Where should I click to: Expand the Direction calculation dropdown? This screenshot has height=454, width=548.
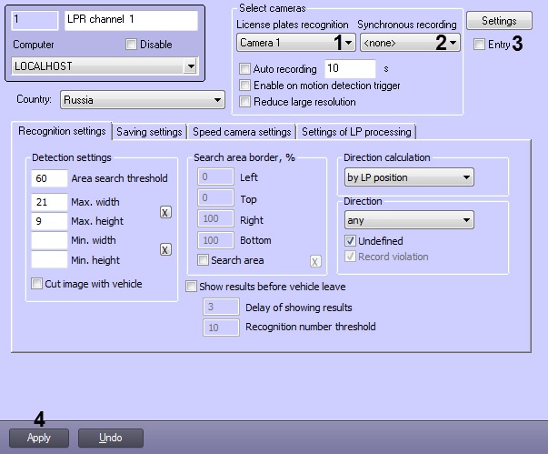[x=409, y=177]
